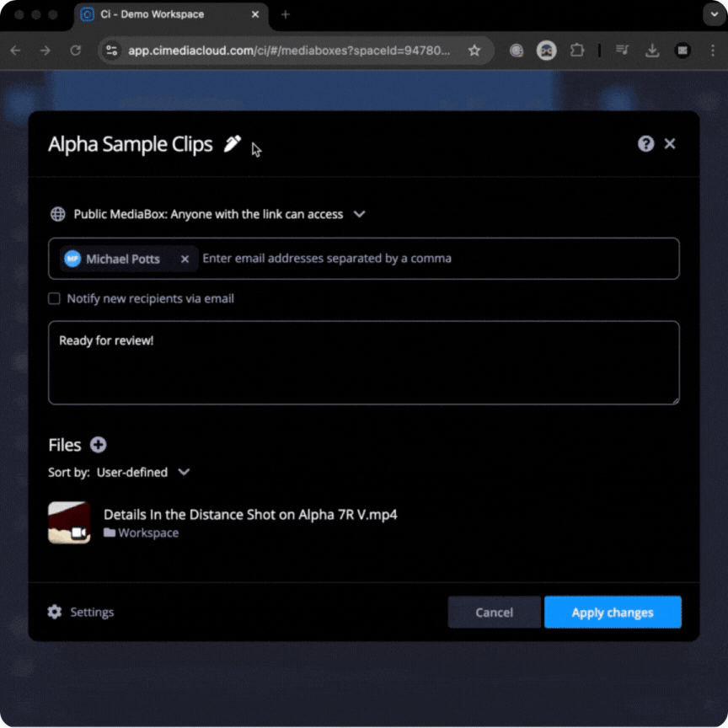Image resolution: width=728 pixels, height=728 pixels.
Task: Remove Michael Potts recipient chip
Action: 185,259
